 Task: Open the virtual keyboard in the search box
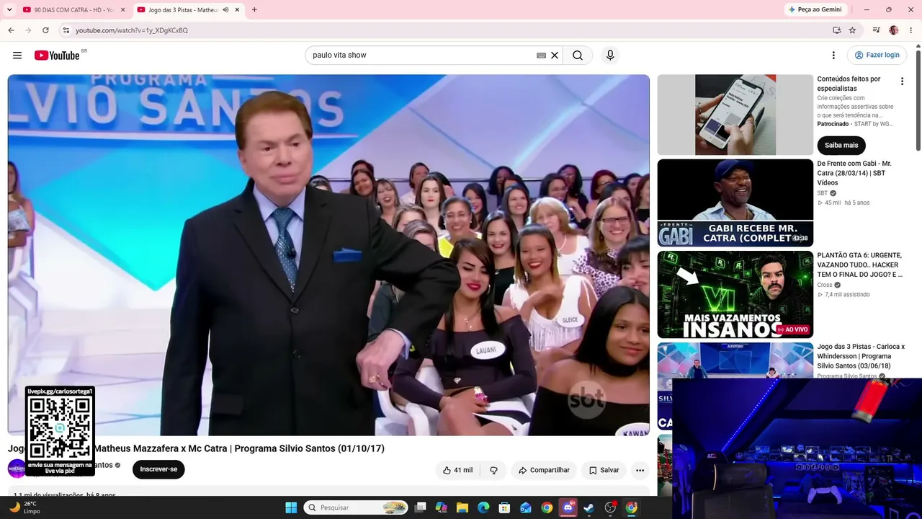541,56
